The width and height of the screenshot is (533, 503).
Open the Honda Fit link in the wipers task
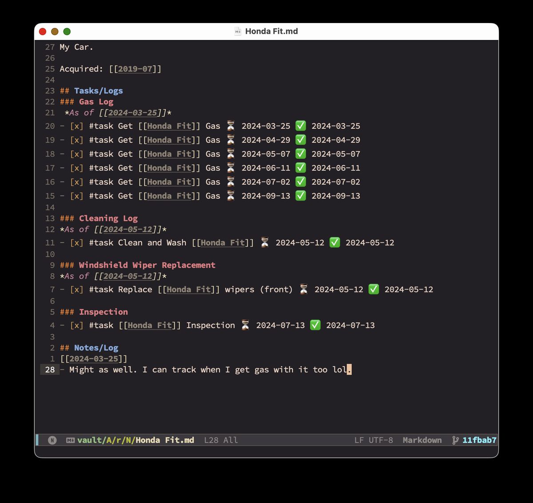[189, 289]
